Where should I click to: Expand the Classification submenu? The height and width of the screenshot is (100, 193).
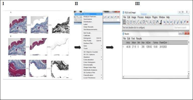[92, 75]
